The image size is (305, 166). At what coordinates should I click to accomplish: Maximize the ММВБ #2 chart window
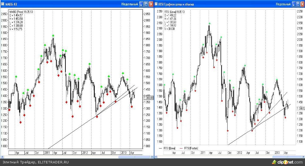(146, 4)
